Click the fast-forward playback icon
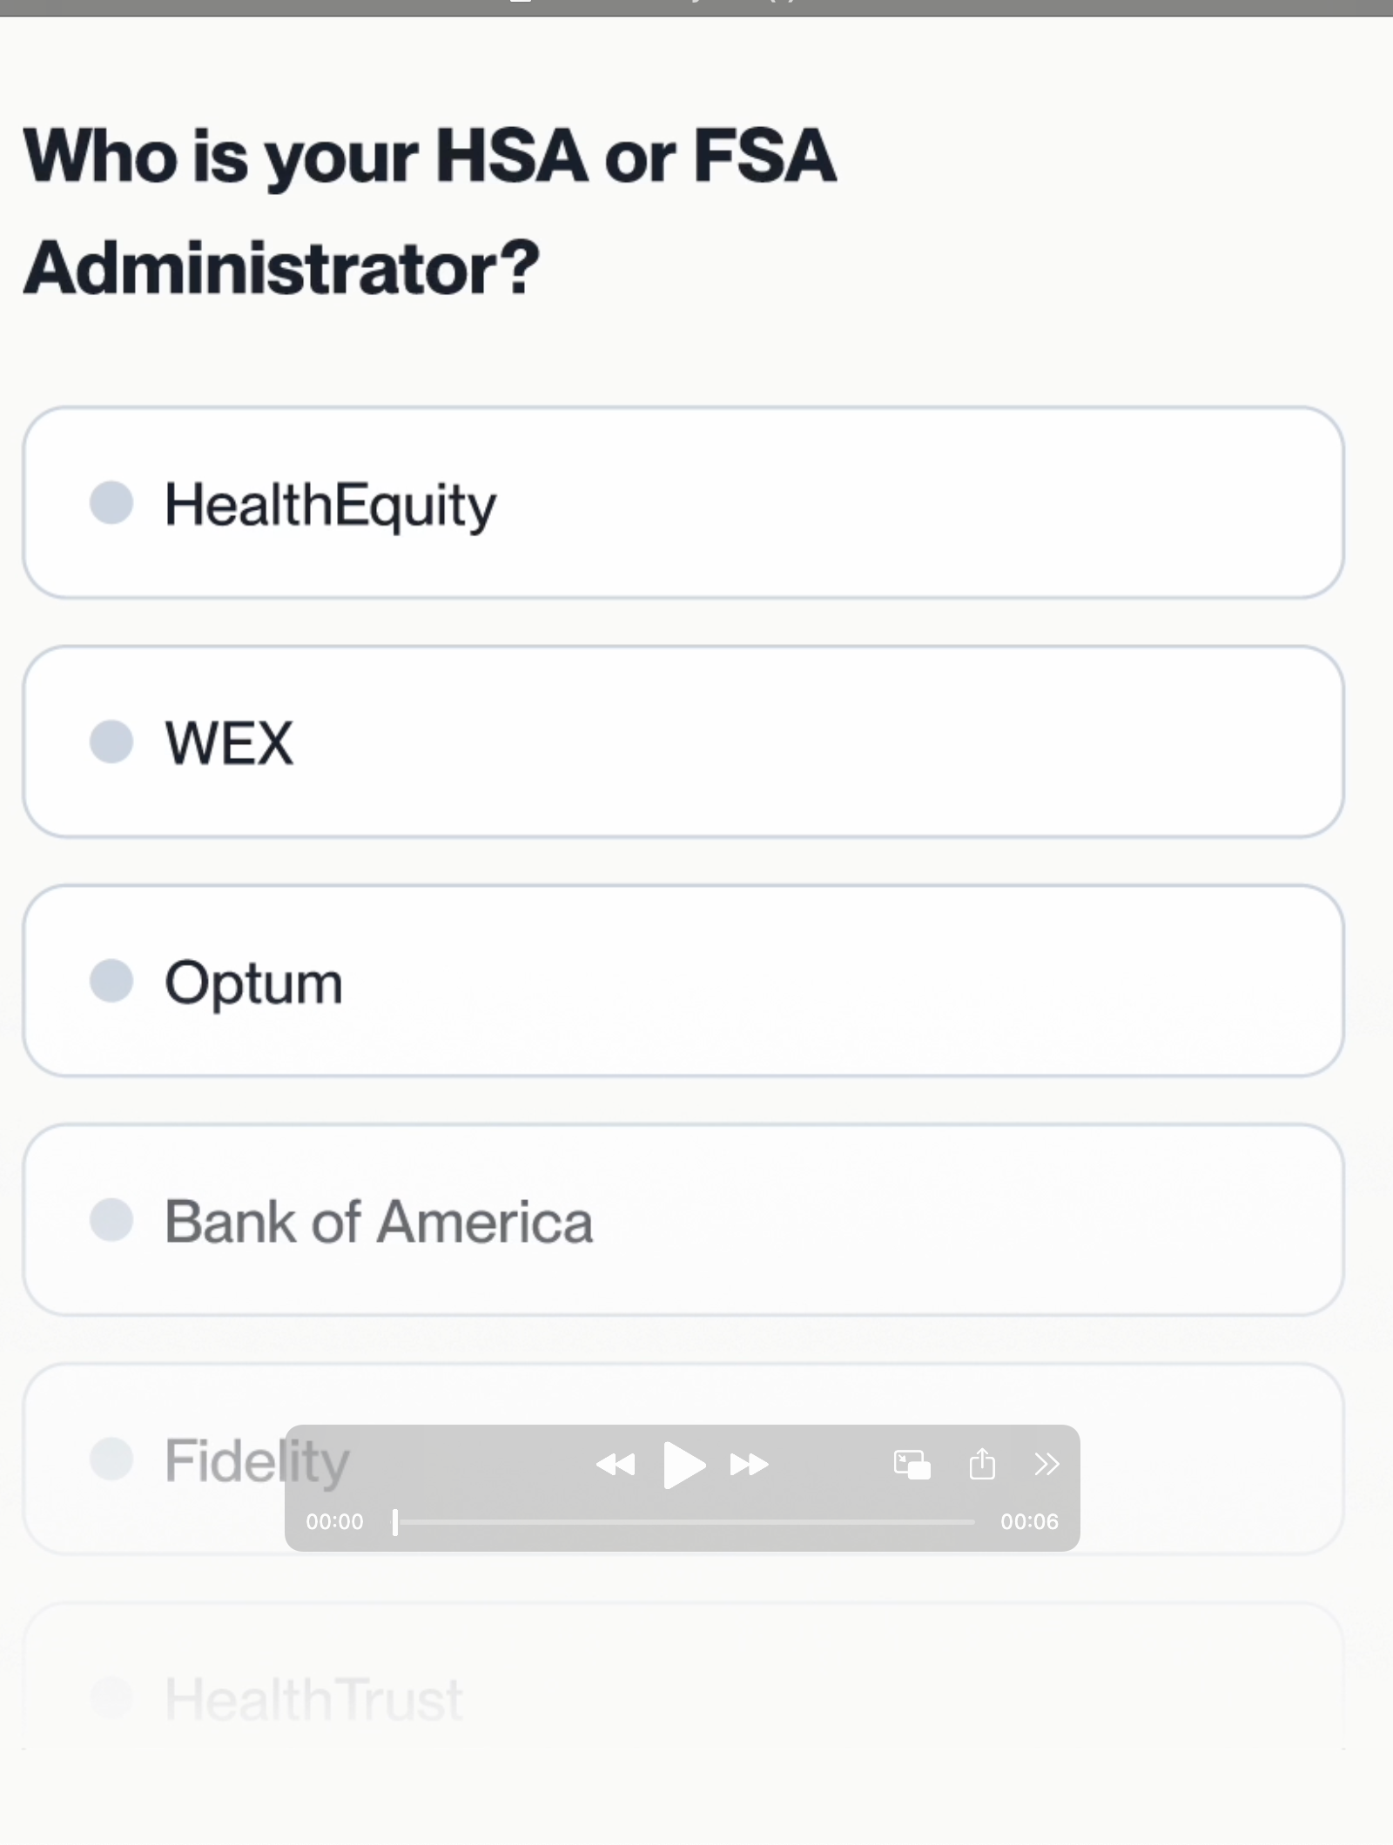Viewport: 1393px width, 1845px height. [749, 1465]
